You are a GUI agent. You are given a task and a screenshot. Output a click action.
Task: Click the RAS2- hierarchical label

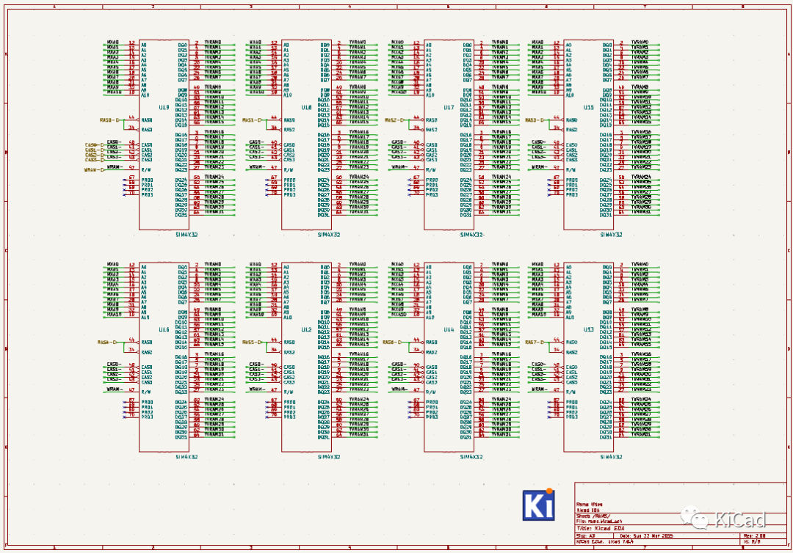pos(394,120)
